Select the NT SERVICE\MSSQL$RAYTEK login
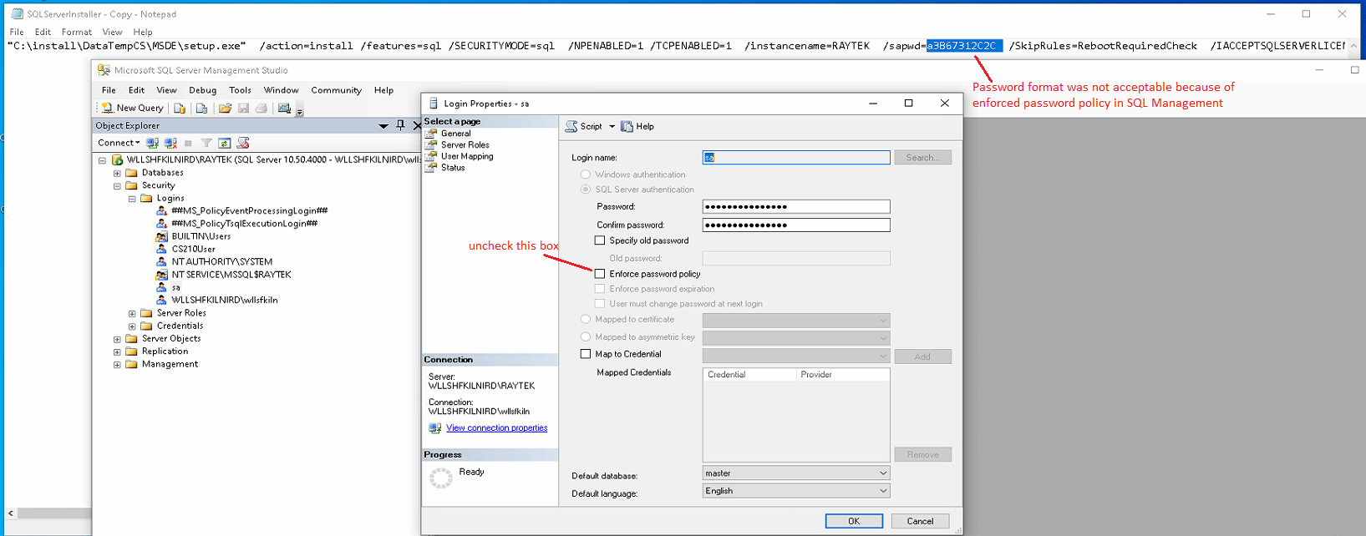Screen dimensions: 1366x536 pos(231,275)
